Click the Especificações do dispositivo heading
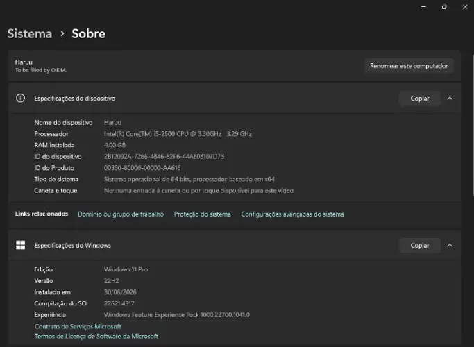Image resolution: width=474 pixels, height=347 pixels. click(75, 99)
